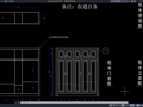Toggle polar tracking in status bar
Viewport: 143px width, 107px height.
[x=123, y=105]
